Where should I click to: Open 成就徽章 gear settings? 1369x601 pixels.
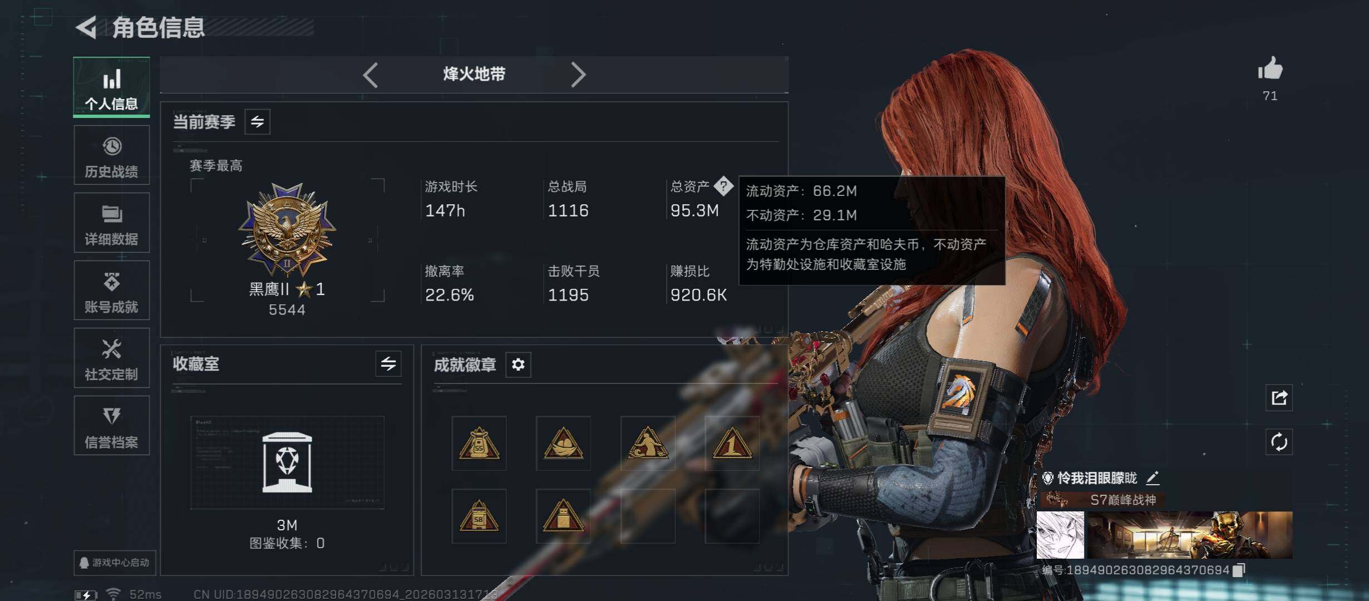point(518,364)
